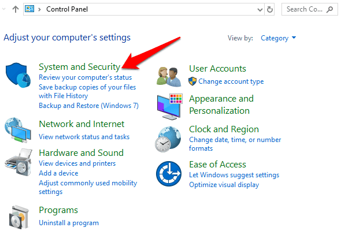Click Let Windows suggest settings

click(234, 175)
